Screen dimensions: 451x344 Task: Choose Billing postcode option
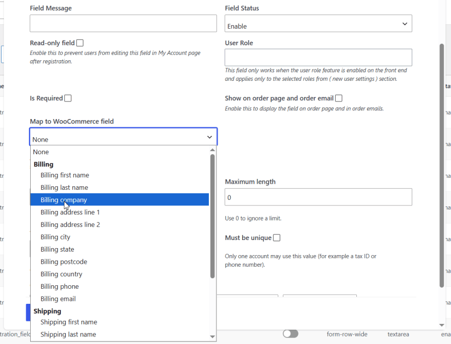tap(120, 262)
